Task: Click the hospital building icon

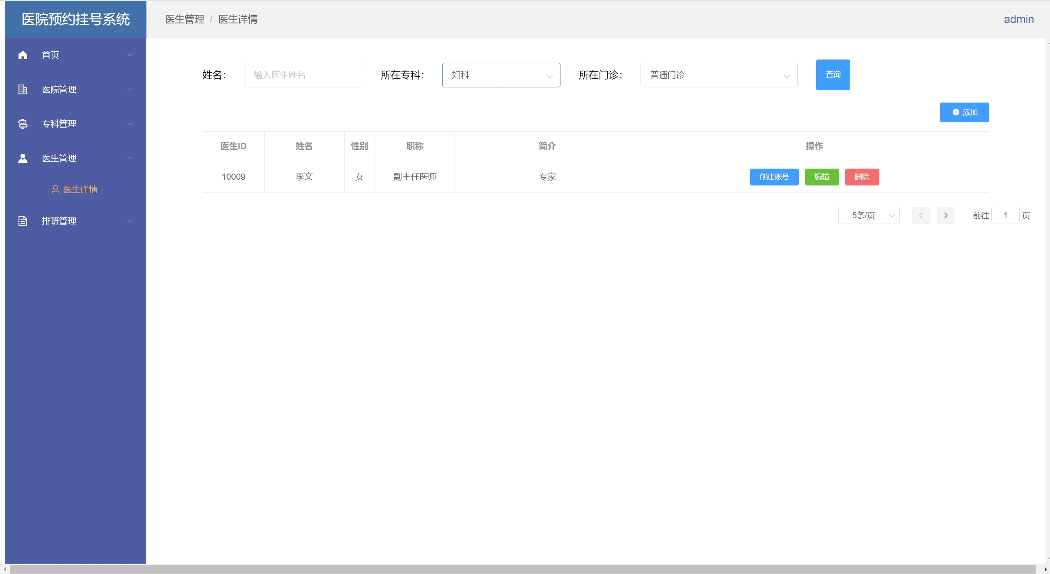Action: pos(23,89)
